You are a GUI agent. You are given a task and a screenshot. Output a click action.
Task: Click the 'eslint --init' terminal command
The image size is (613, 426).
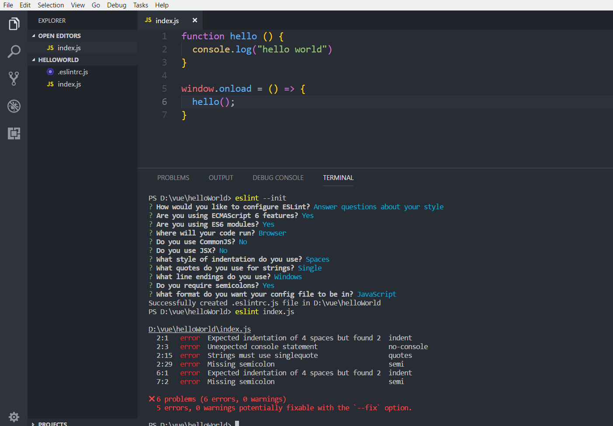coord(260,198)
